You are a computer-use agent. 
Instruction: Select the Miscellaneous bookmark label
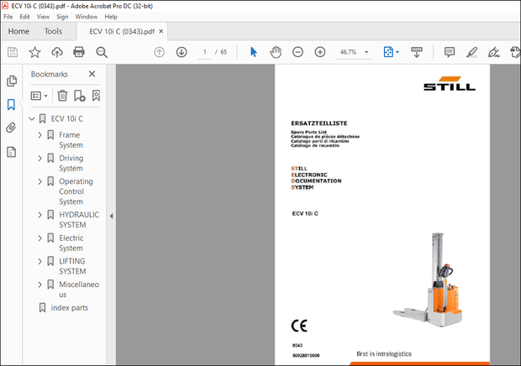[x=79, y=290]
